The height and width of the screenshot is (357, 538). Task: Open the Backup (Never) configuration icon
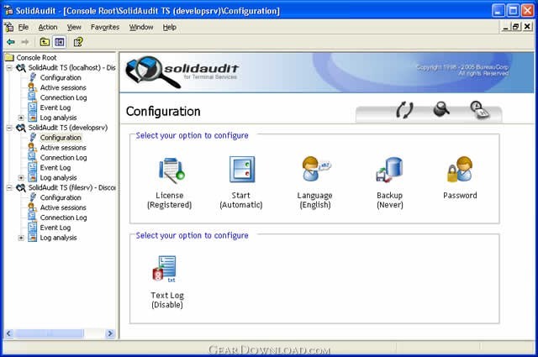pos(389,170)
